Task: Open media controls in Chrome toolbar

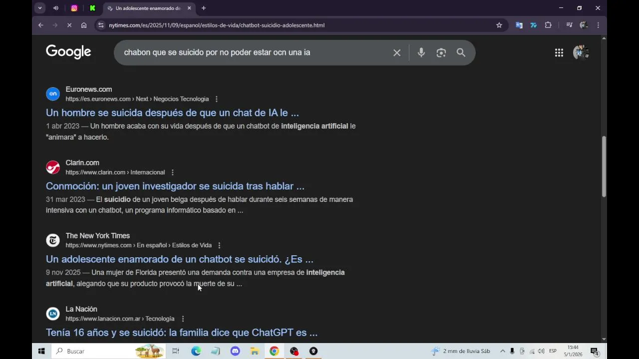Action: tap(569, 25)
